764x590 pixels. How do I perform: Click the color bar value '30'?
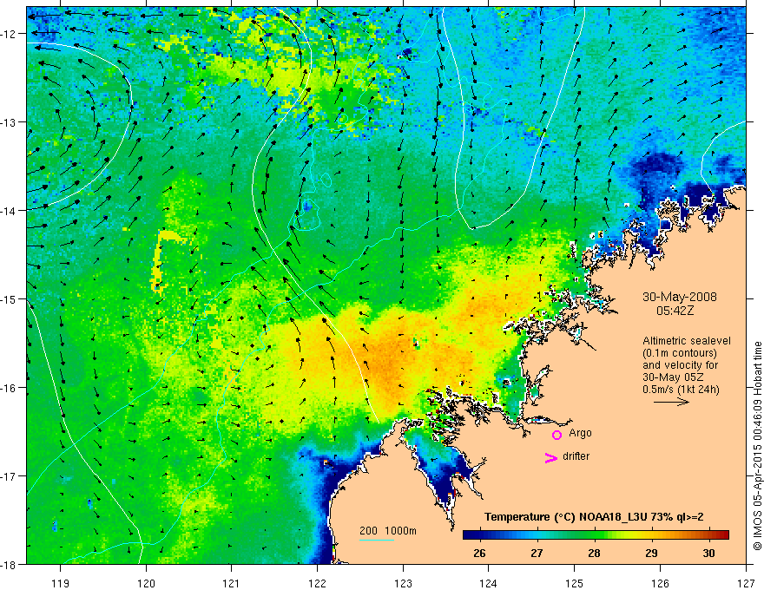click(x=709, y=553)
